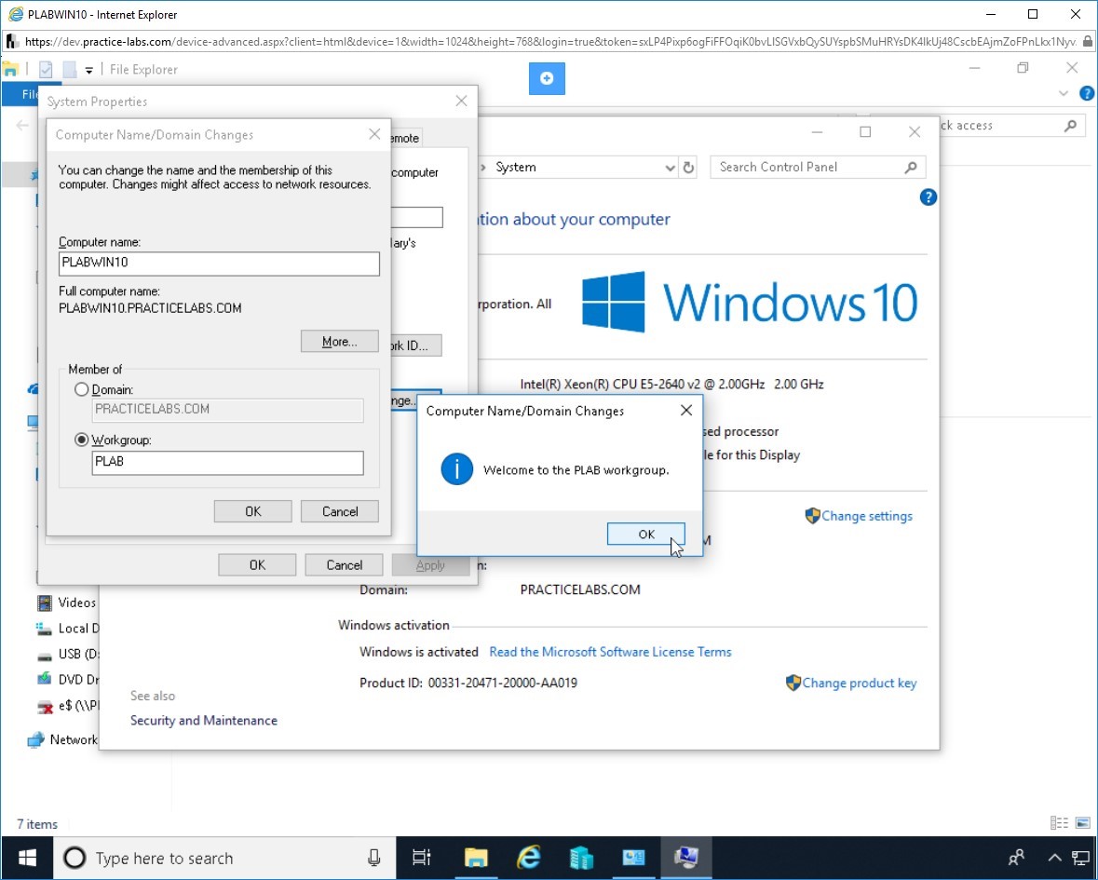The width and height of the screenshot is (1098, 880).
Task: Show hidden system tray icons
Action: (1054, 858)
